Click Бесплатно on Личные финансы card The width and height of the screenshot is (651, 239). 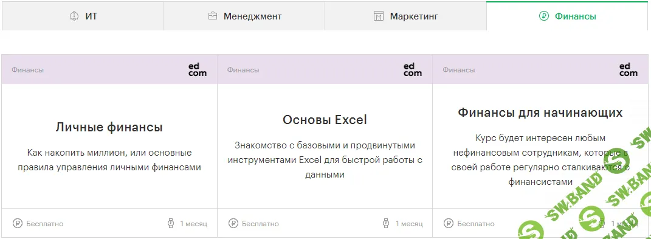pos(45,224)
